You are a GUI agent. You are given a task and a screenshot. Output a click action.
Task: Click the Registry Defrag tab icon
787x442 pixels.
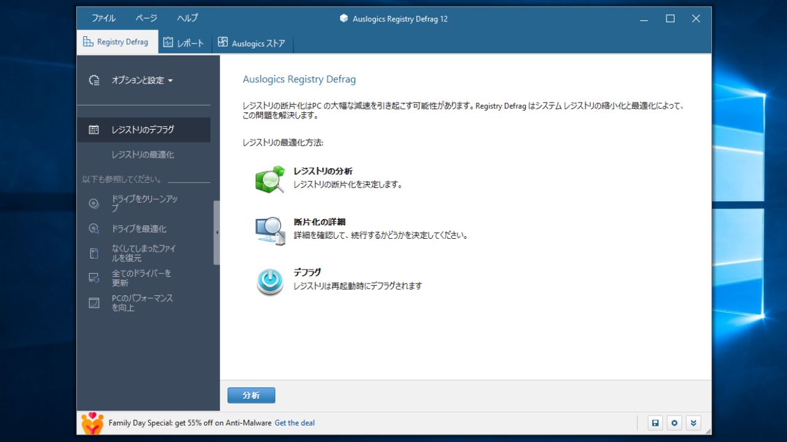coord(88,42)
